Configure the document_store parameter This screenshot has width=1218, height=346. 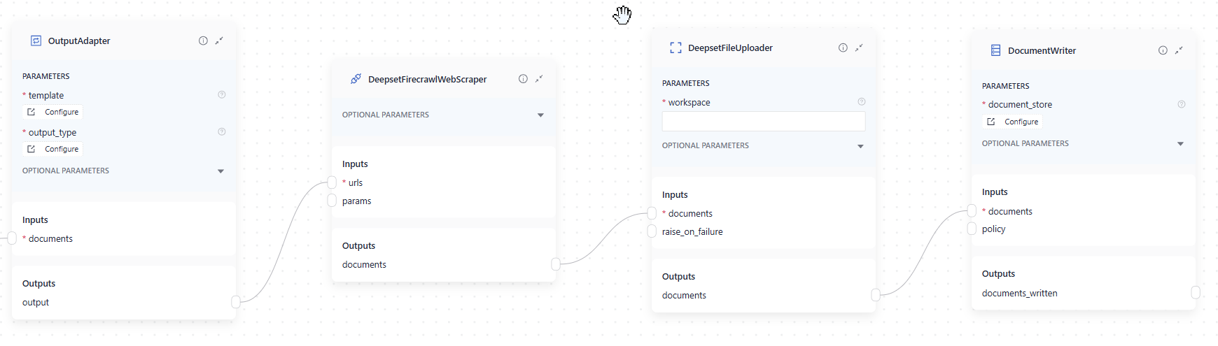1013,122
